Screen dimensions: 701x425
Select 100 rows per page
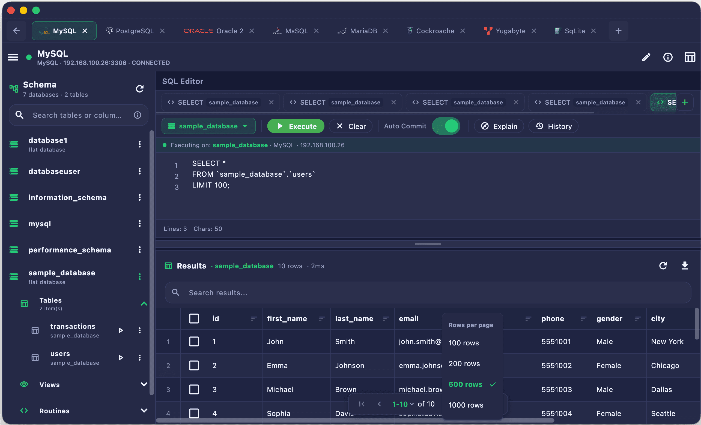pyautogui.click(x=473, y=343)
